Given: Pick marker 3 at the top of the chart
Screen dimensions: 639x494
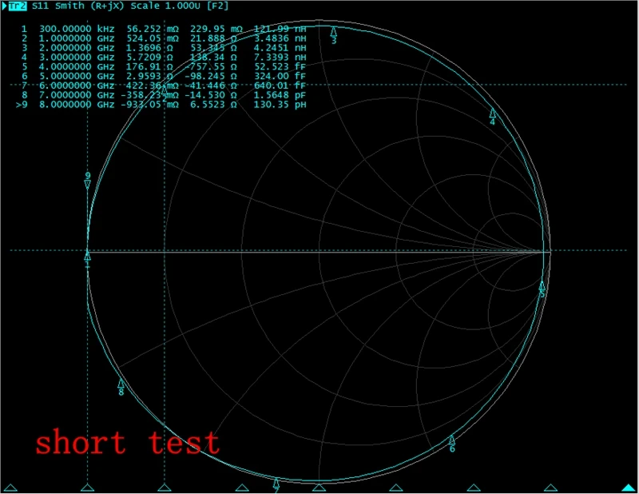Looking at the screenshot, I should [x=333, y=31].
